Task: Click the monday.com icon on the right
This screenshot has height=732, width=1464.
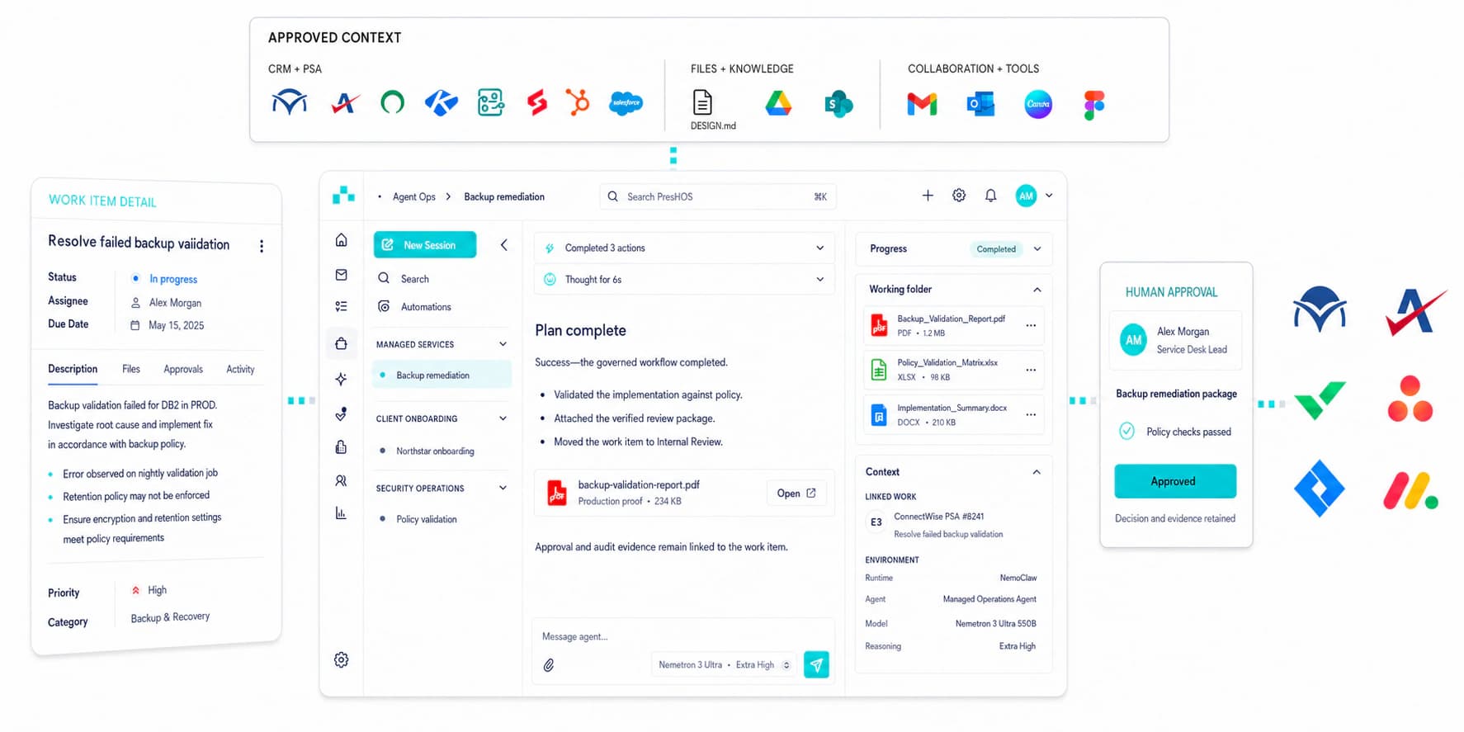Action: (x=1410, y=490)
